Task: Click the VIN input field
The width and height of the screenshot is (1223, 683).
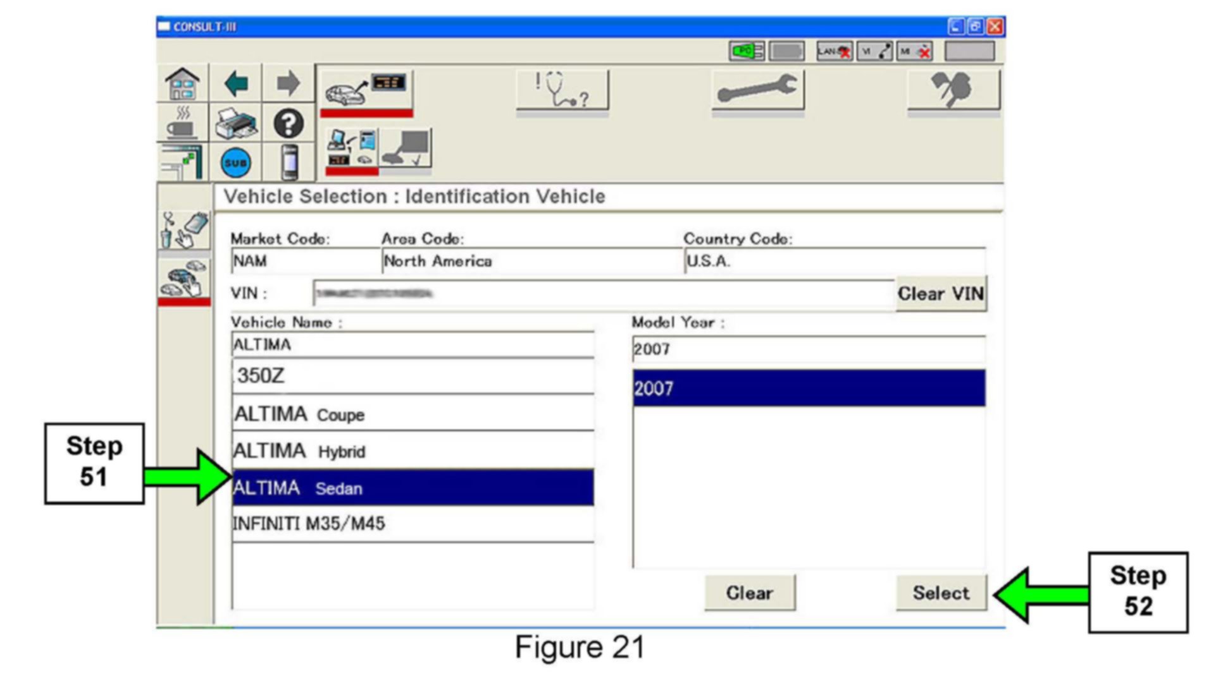Action: [603, 294]
